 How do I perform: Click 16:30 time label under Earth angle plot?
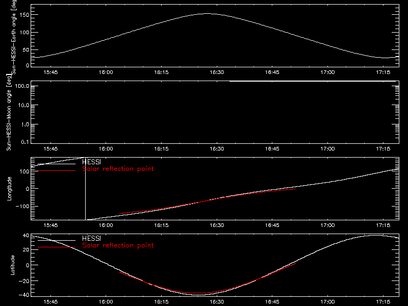217,72
